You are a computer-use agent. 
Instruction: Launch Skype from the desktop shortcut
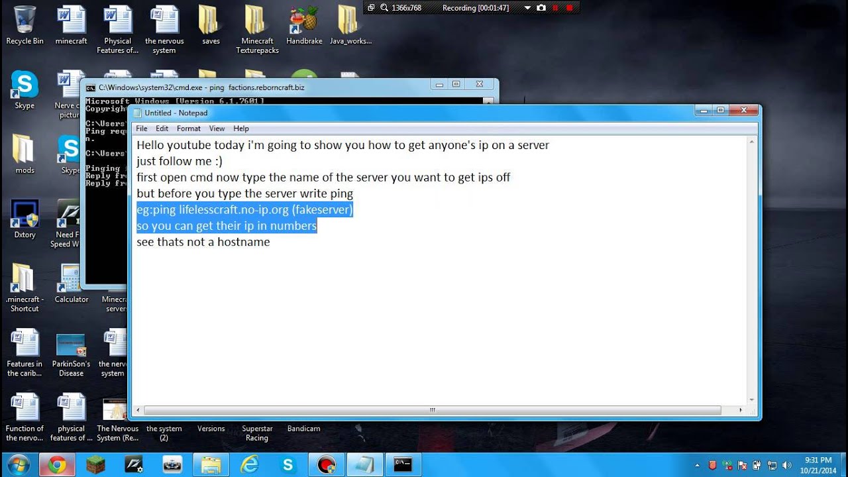pyautogui.click(x=25, y=89)
